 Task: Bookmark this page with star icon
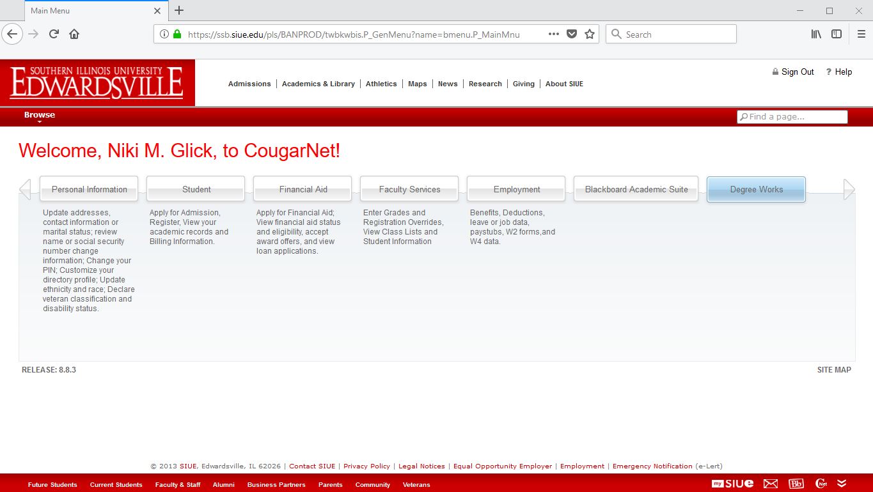[x=590, y=34]
